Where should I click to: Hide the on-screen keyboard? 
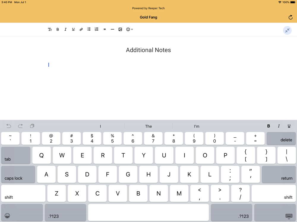[275, 213]
